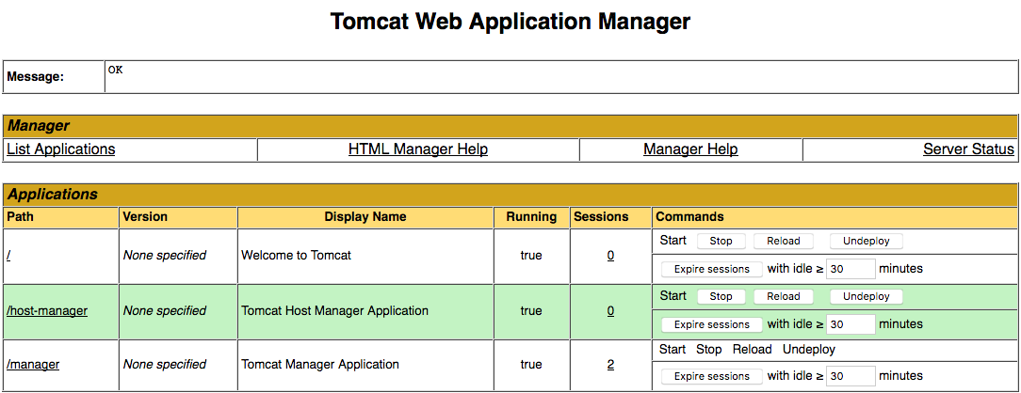Open the /host-manager path link
1021x393 pixels.
pos(47,311)
